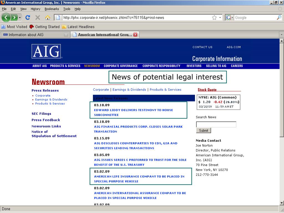Filter news by Products & Services above list
Image resolution: width=284 pixels, height=213 pixels.
165,90
